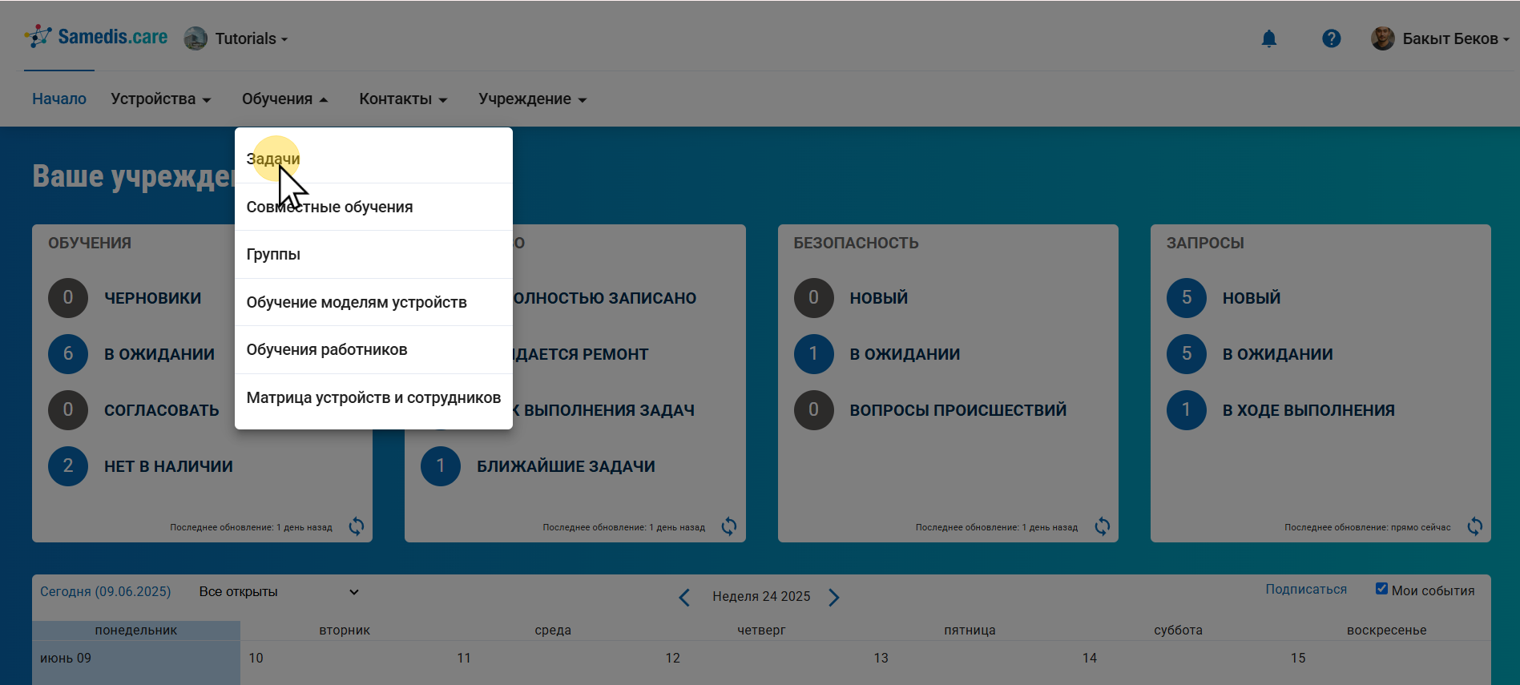The image size is (1520, 685).
Task: Click the Samedis.care logo
Action: (96, 37)
